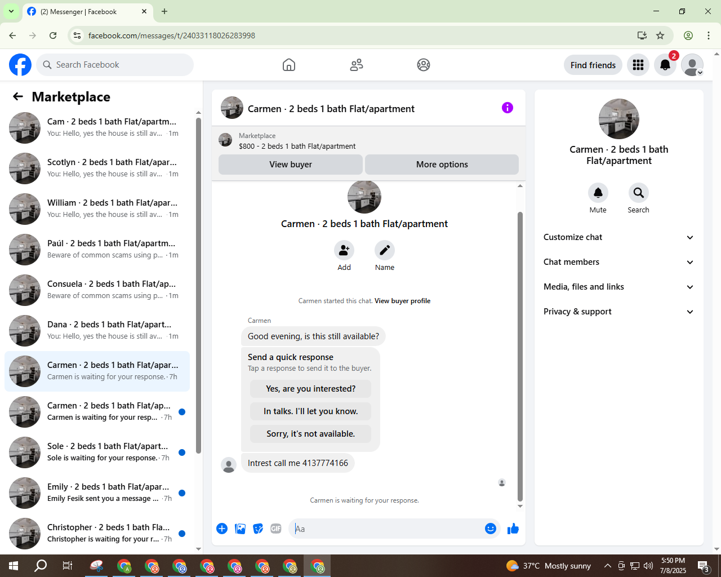Open Sole's unread conversation
The height and width of the screenshot is (577, 721).
tap(97, 452)
